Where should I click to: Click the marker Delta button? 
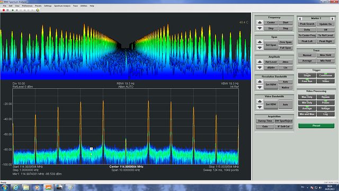(x=307, y=30)
